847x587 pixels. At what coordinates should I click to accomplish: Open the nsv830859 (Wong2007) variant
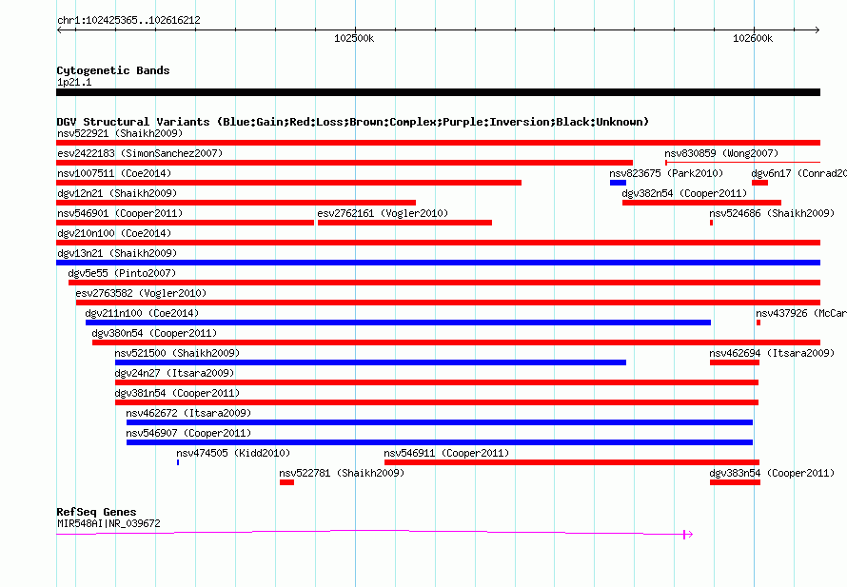click(742, 162)
